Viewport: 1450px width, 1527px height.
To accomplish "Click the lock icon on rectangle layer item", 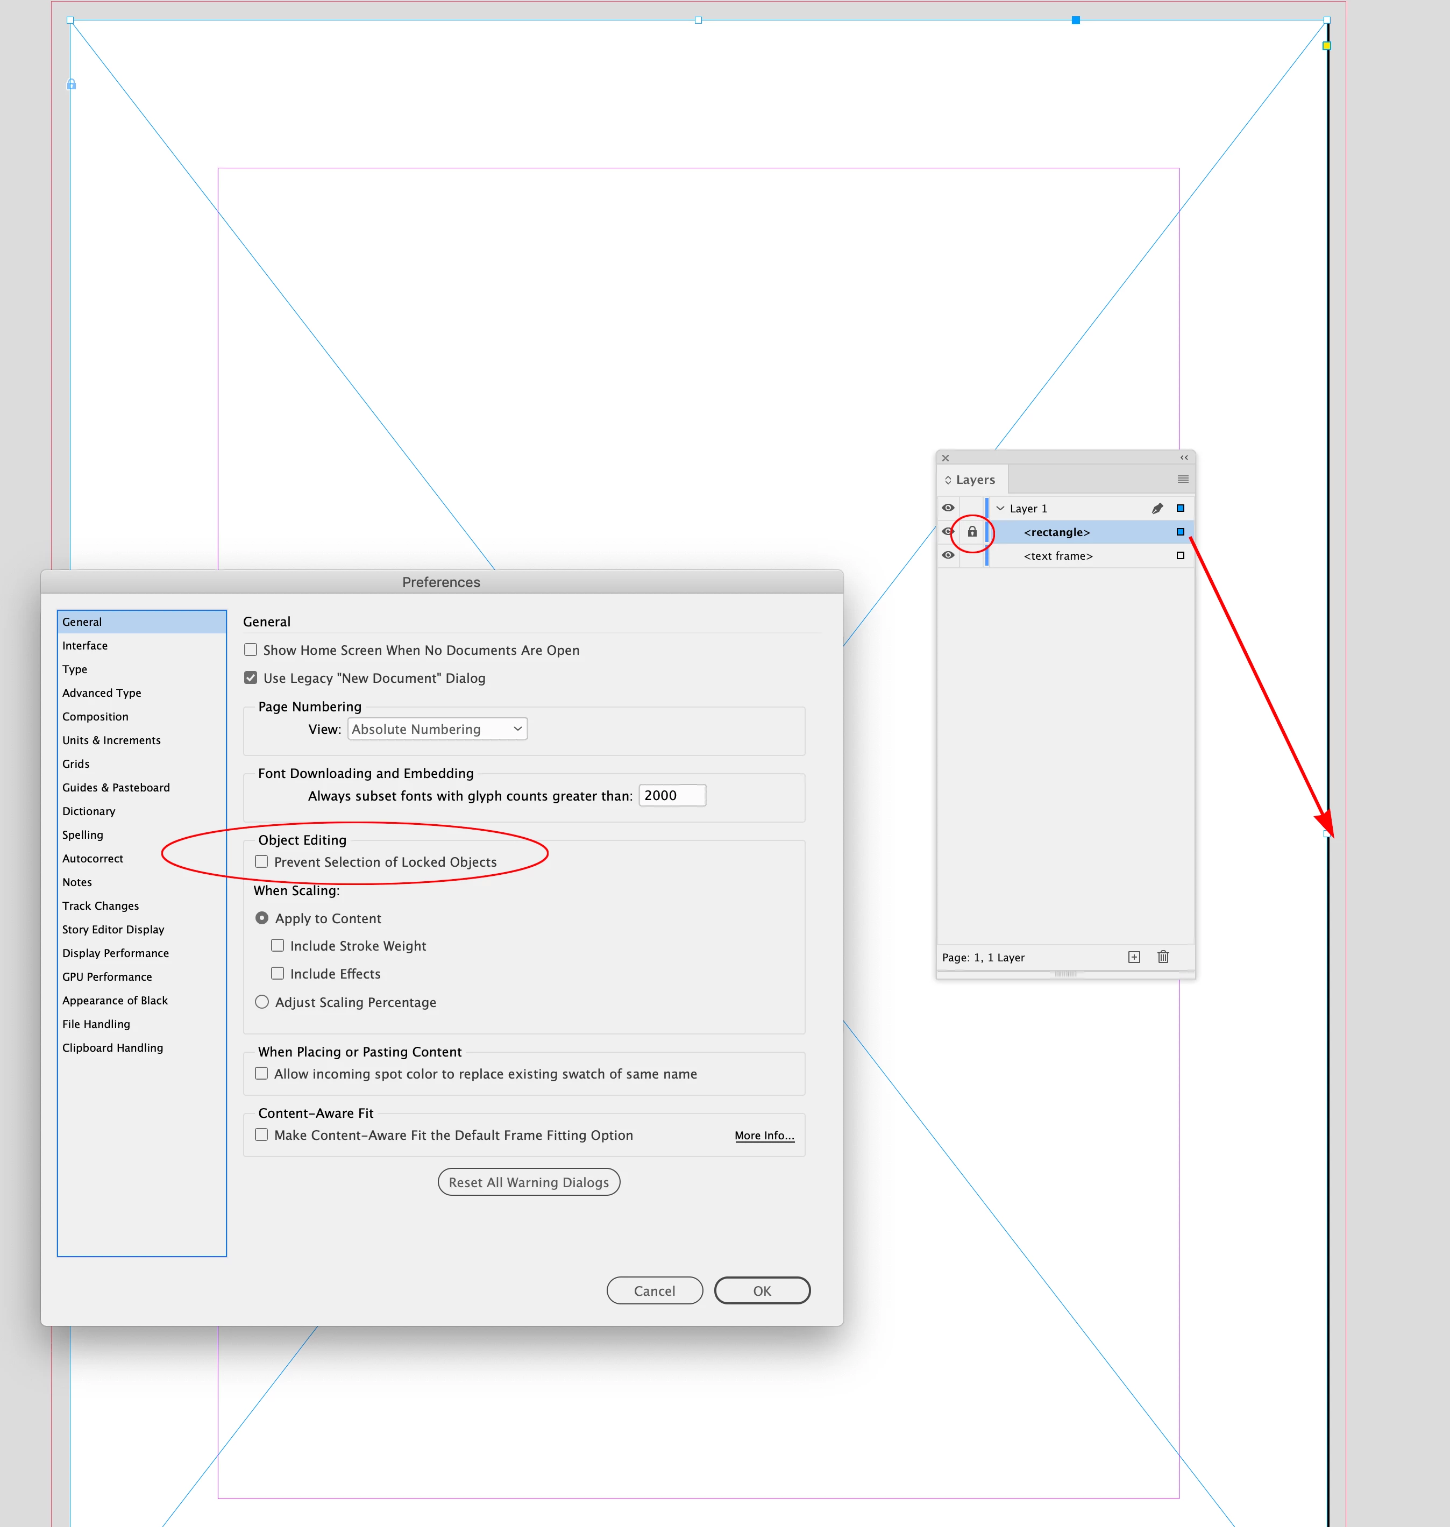I will [972, 532].
